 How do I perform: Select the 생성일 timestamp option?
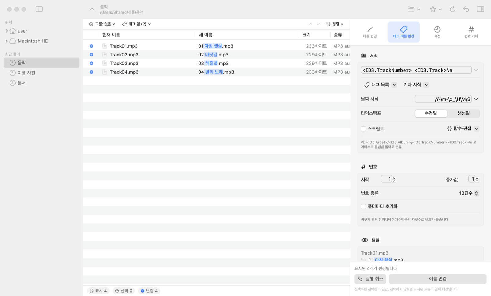point(463,113)
